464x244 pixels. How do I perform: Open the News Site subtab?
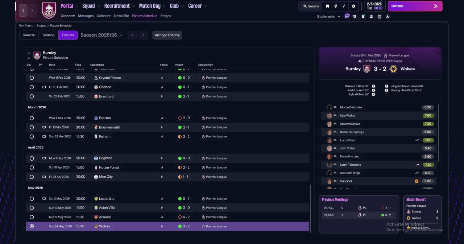tap(121, 16)
